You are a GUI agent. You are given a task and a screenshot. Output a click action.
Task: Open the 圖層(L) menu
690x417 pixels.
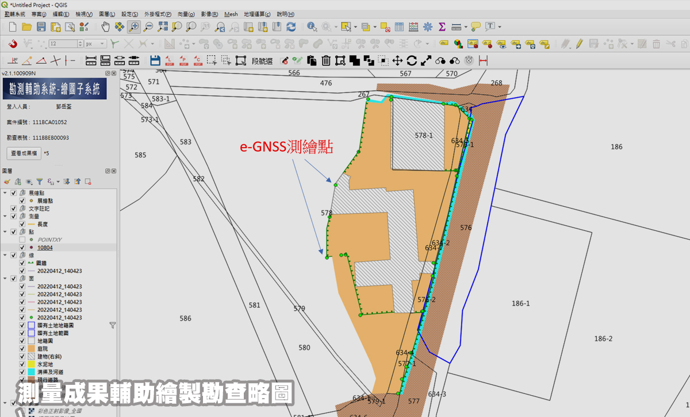pyautogui.click(x=107, y=14)
